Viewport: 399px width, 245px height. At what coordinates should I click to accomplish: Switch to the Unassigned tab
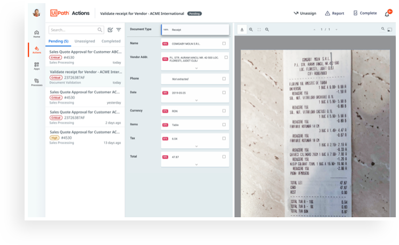[85, 41]
